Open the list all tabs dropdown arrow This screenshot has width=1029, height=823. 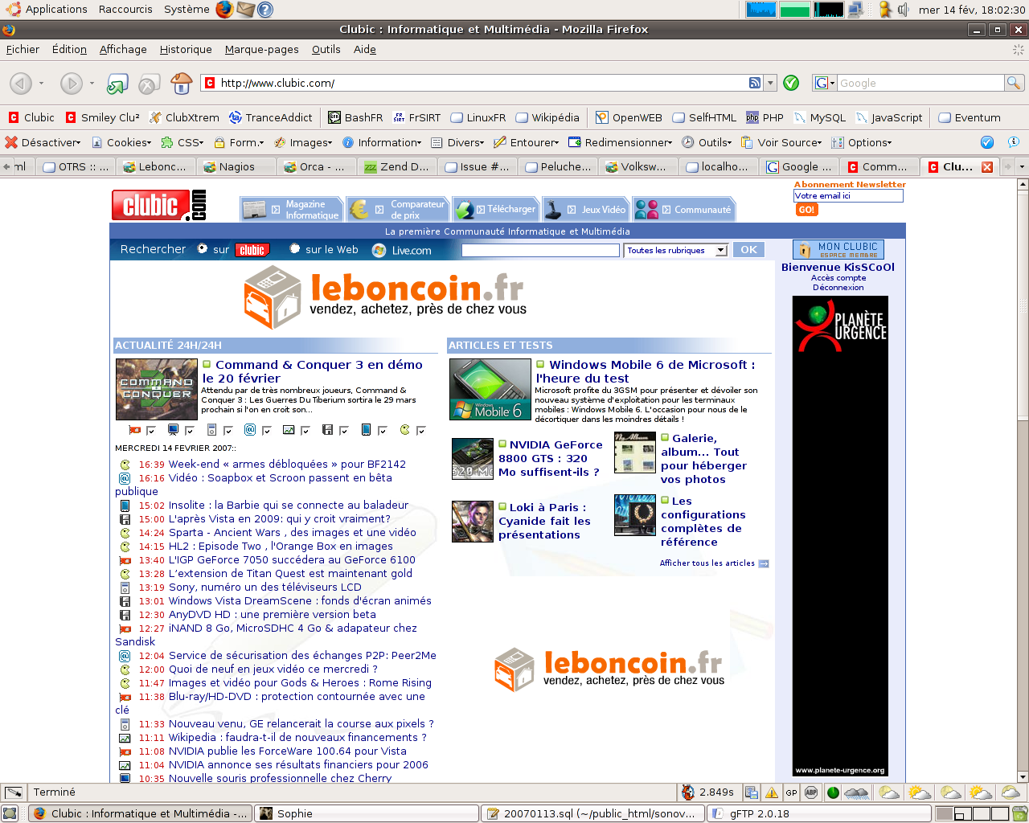pyautogui.click(x=1022, y=167)
